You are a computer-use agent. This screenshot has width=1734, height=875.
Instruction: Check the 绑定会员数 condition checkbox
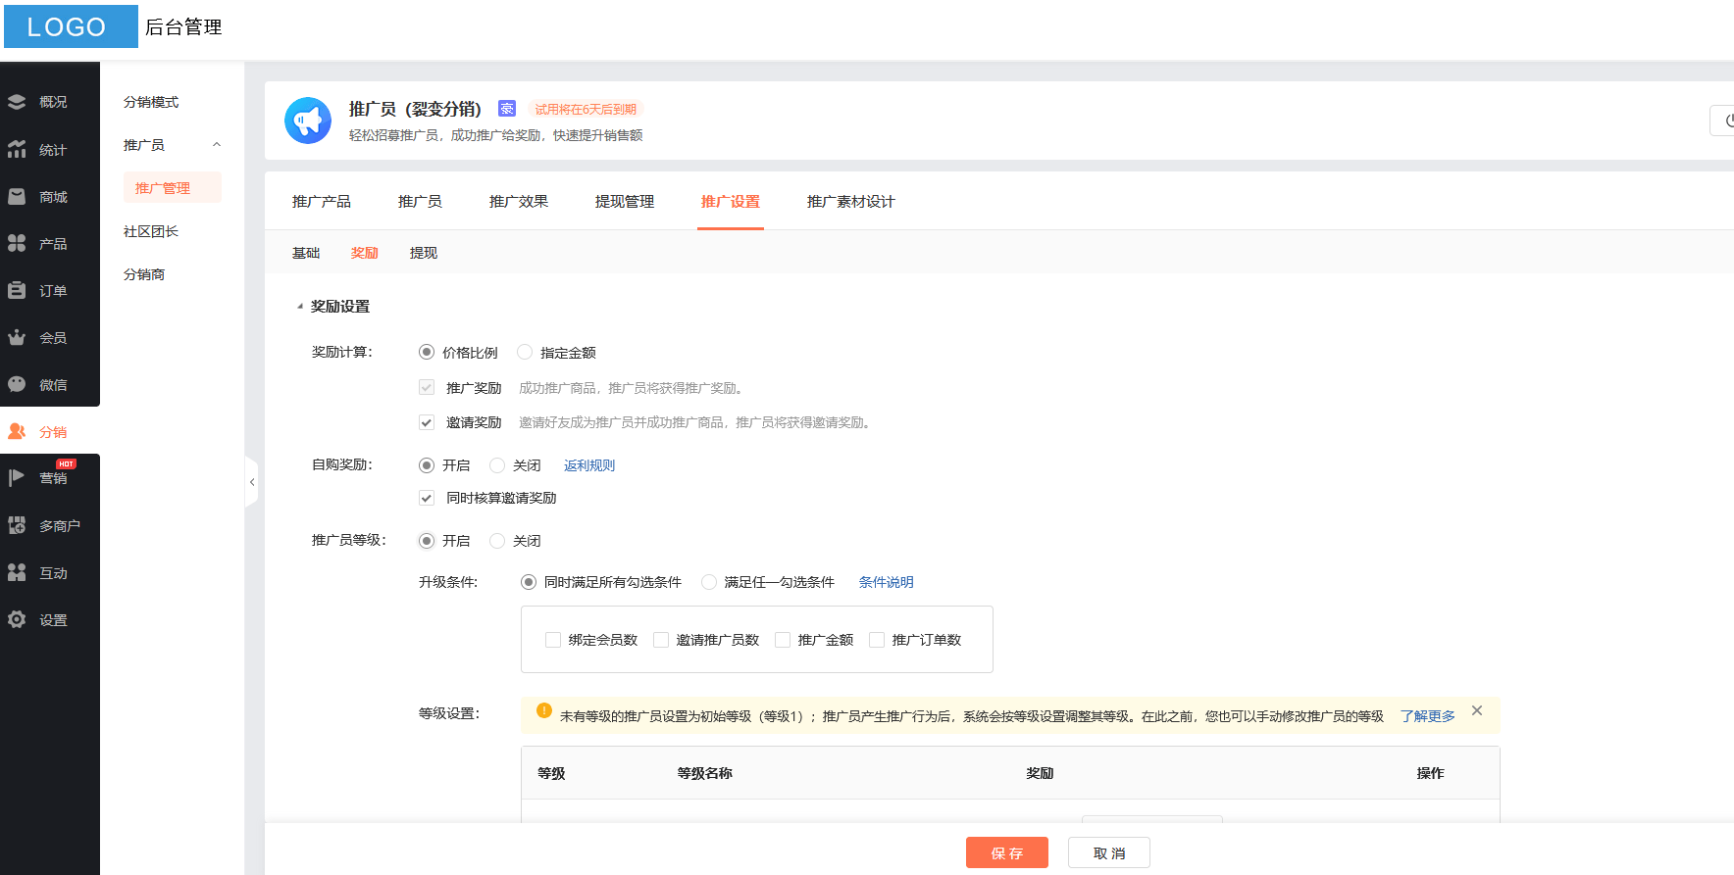click(553, 640)
